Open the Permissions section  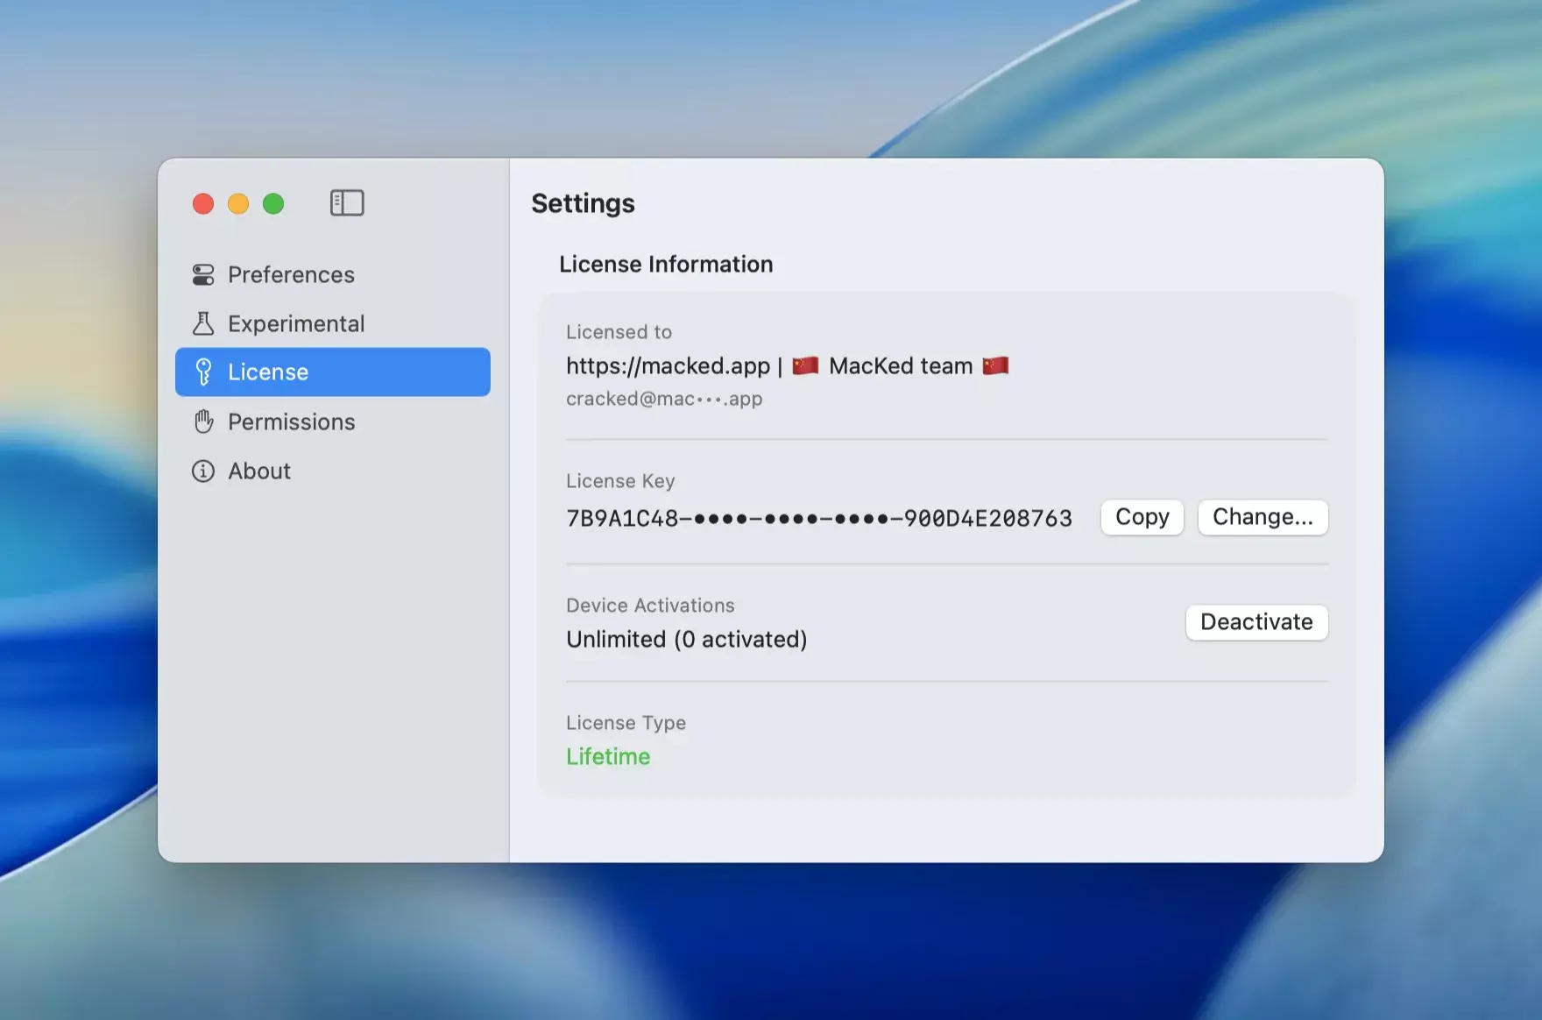(333, 421)
